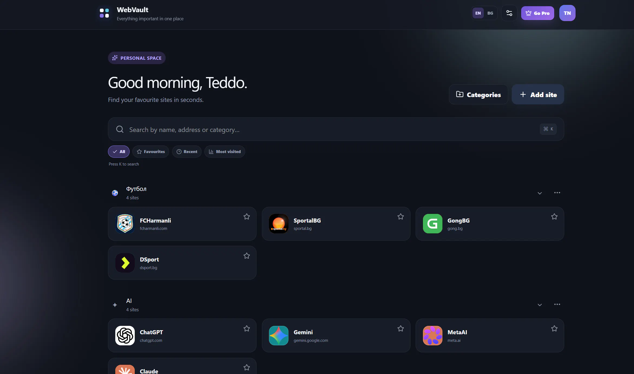
Task: Switch language to EN
Action: [478, 13]
